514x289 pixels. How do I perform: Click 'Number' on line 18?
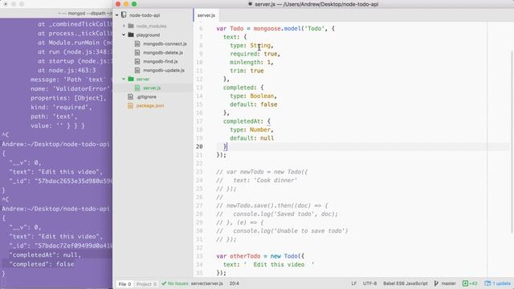pos(260,130)
